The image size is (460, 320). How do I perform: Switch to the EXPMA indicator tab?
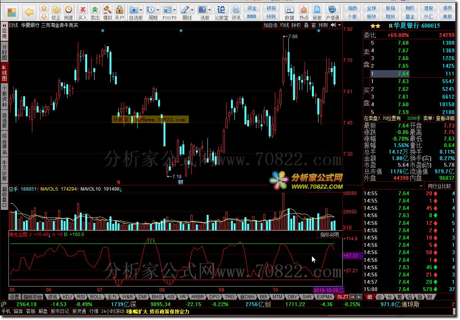pos(324,297)
